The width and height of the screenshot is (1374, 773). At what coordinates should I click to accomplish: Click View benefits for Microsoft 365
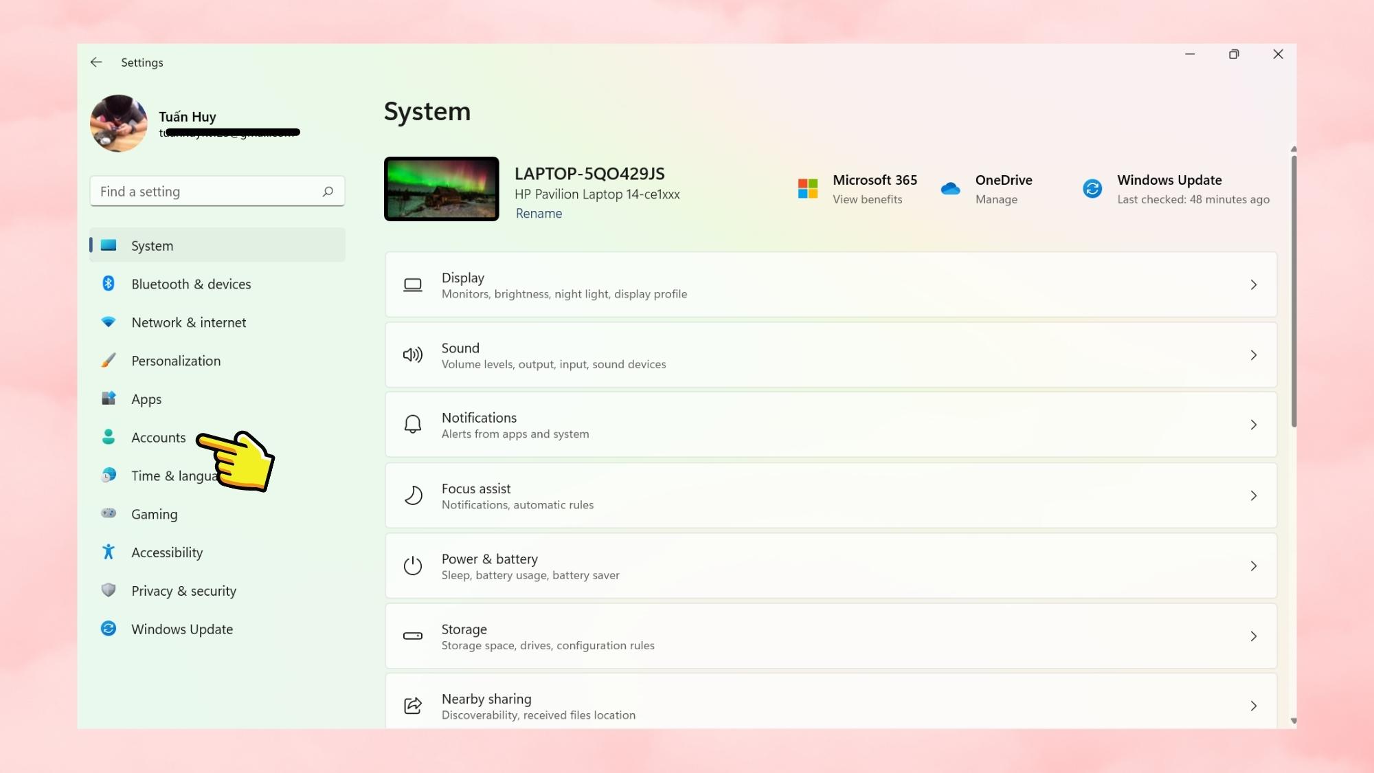point(867,199)
